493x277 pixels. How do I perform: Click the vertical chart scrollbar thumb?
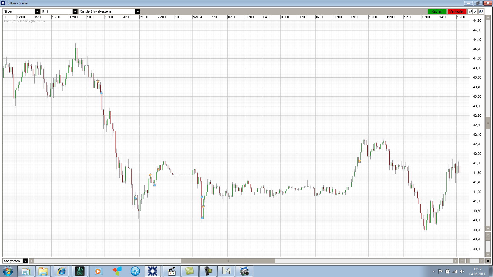[488, 123]
